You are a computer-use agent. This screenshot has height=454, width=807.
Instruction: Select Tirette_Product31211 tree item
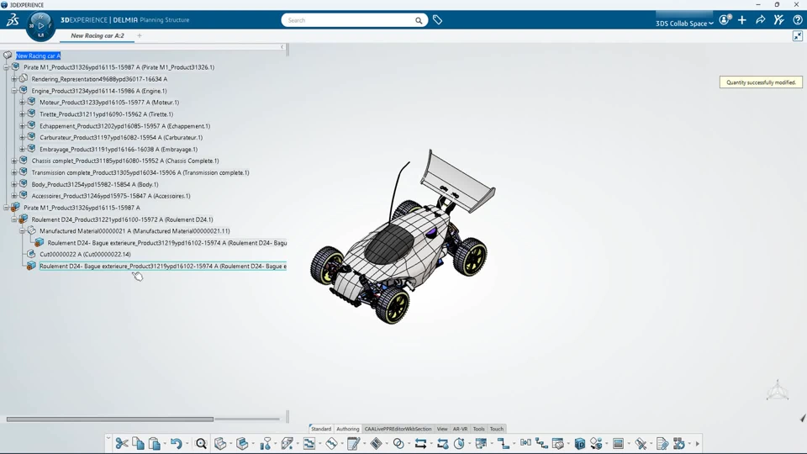(x=106, y=114)
